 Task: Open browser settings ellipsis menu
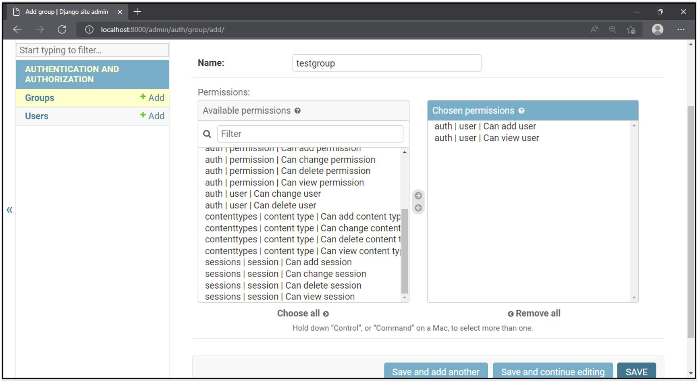click(681, 29)
